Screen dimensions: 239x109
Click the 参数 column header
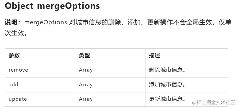point(14,56)
